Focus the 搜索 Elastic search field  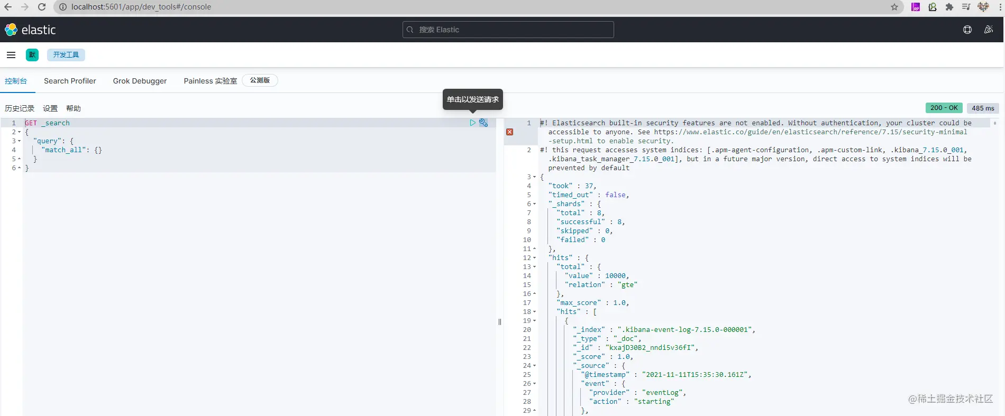click(508, 30)
